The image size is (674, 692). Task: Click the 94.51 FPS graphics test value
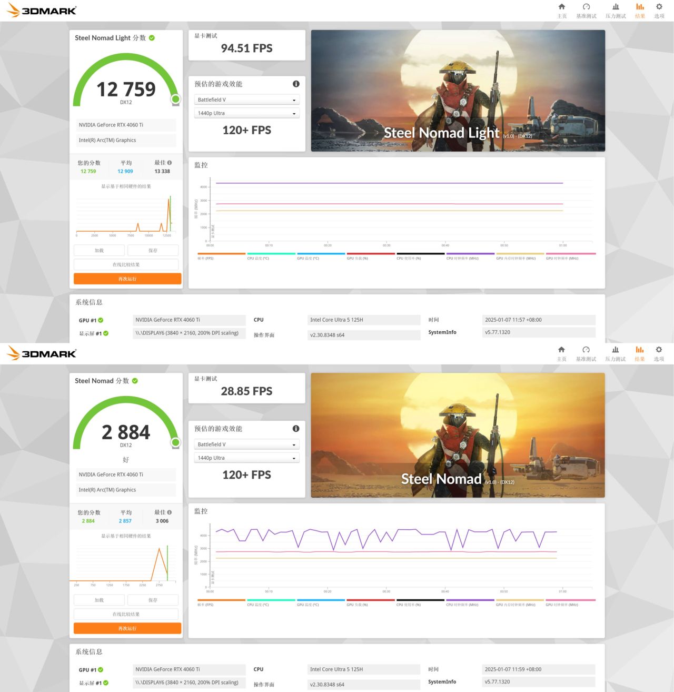click(246, 48)
